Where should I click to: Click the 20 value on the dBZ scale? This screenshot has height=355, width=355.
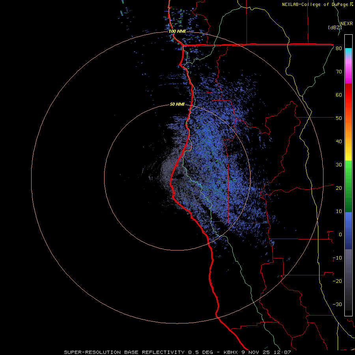tap(339, 188)
